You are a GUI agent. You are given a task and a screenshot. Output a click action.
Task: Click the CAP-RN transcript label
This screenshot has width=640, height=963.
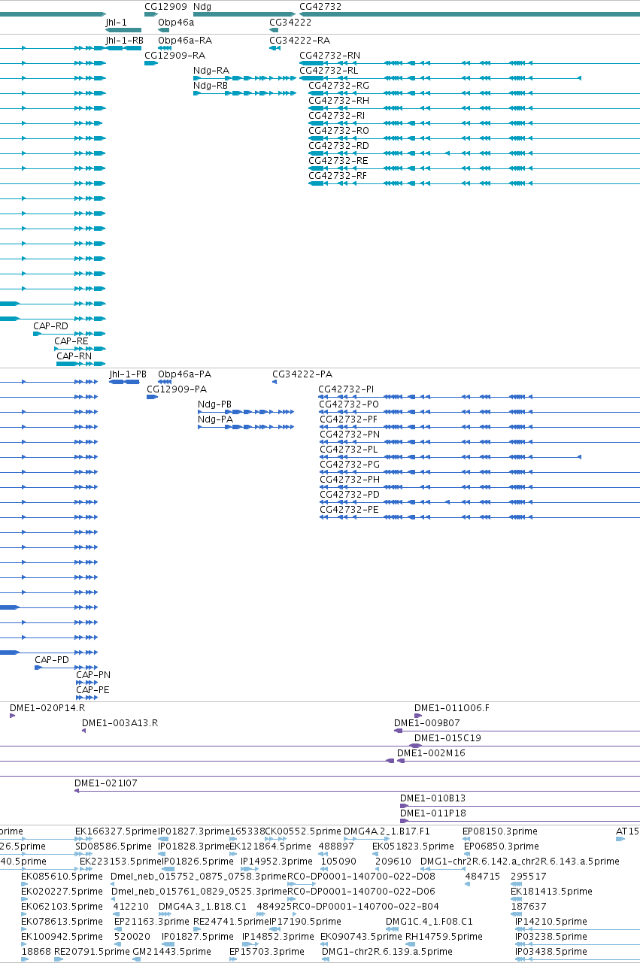click(74, 356)
